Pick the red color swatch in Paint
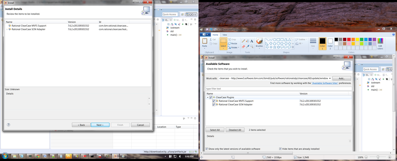Viewport: 397px width, 161px height. pyautogui.click(x=349, y=39)
